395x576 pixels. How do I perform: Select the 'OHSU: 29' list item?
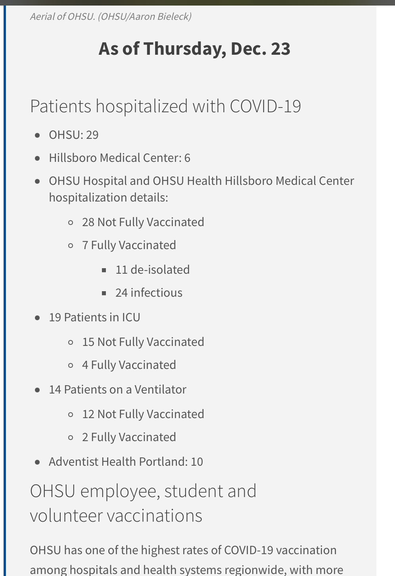(x=74, y=135)
